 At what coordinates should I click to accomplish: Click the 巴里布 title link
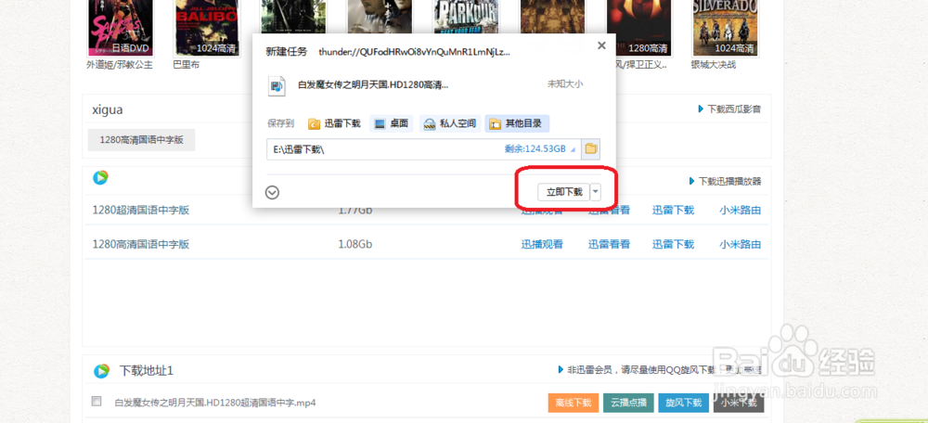click(x=187, y=65)
